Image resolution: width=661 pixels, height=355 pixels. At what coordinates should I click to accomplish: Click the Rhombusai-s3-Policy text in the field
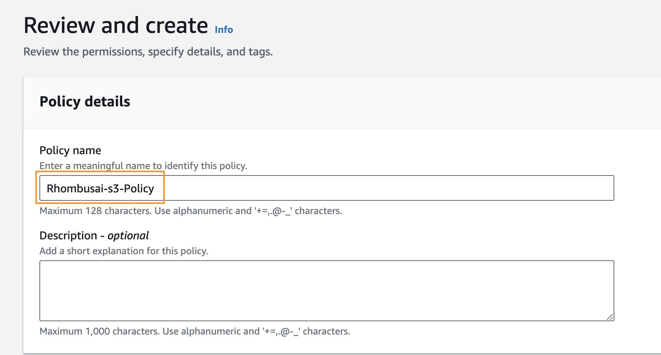[x=100, y=188]
